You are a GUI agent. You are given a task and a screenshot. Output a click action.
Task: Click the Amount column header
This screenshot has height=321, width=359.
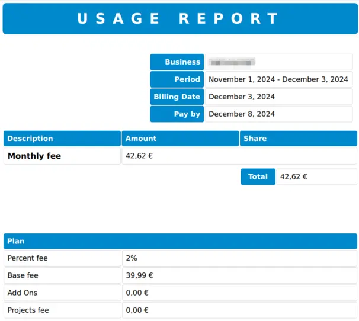pyautogui.click(x=180, y=139)
